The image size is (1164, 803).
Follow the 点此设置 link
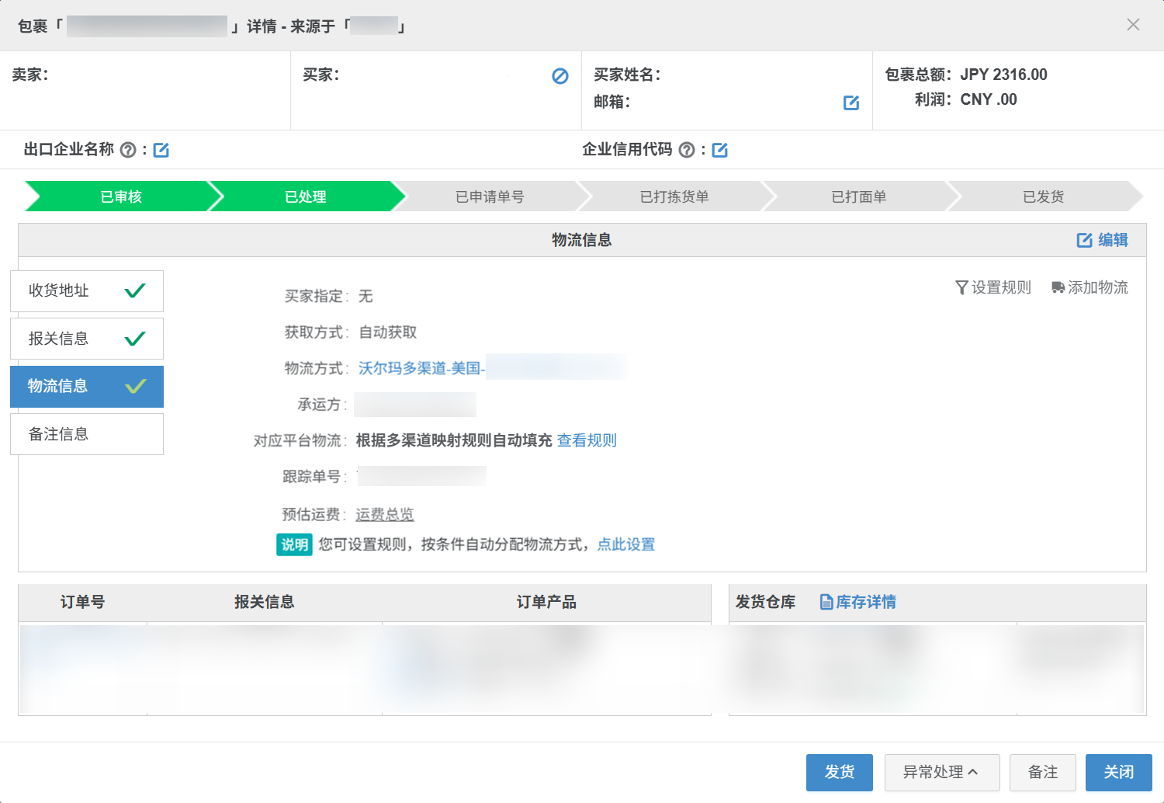[x=625, y=544]
